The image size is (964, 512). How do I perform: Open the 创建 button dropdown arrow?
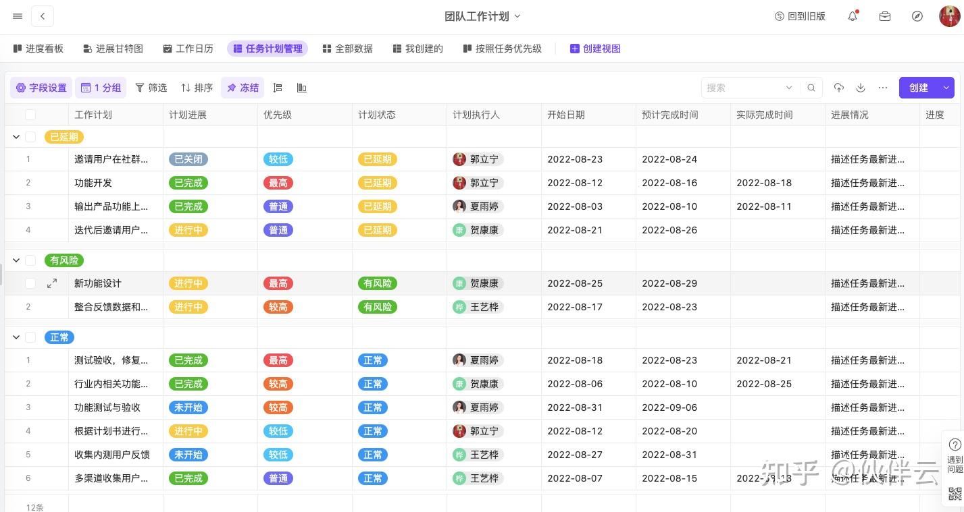[946, 88]
